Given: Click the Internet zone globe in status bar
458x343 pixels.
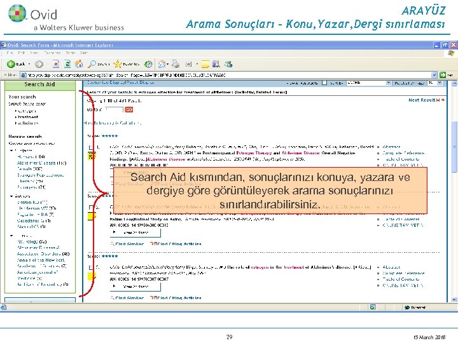Looking at the screenshot, I should (407, 307).
